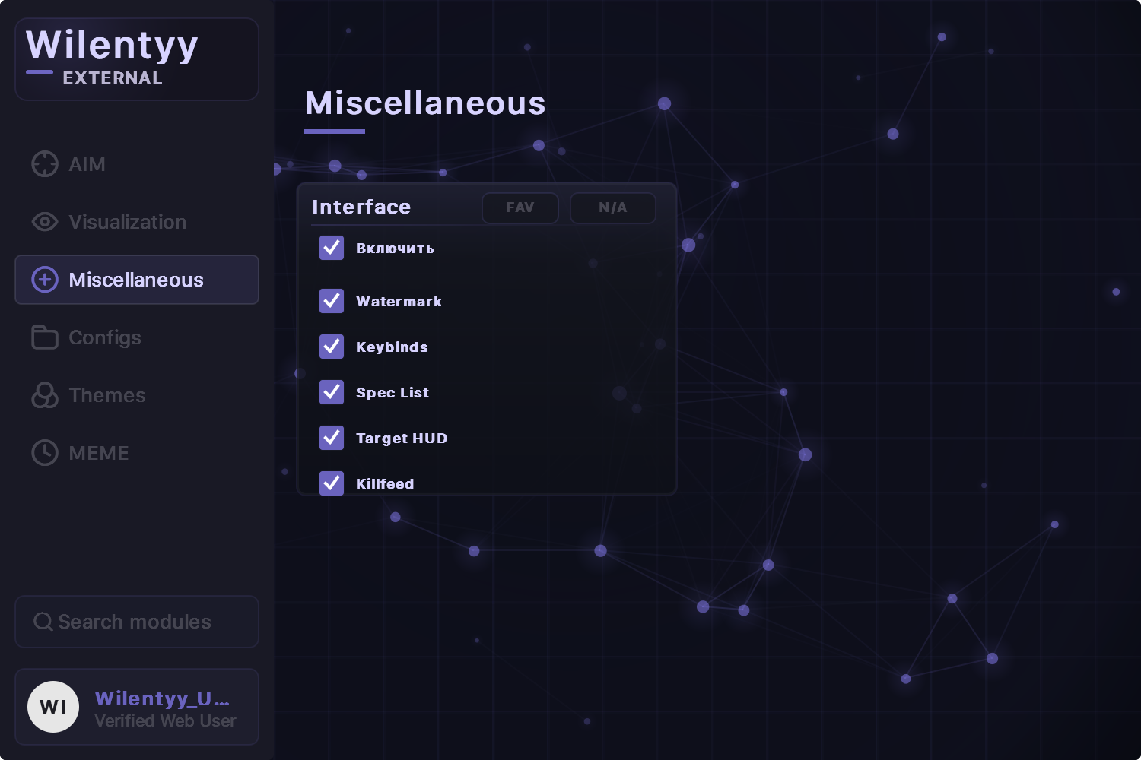
Task: Disable the Watermark checkbox
Action: 332,301
